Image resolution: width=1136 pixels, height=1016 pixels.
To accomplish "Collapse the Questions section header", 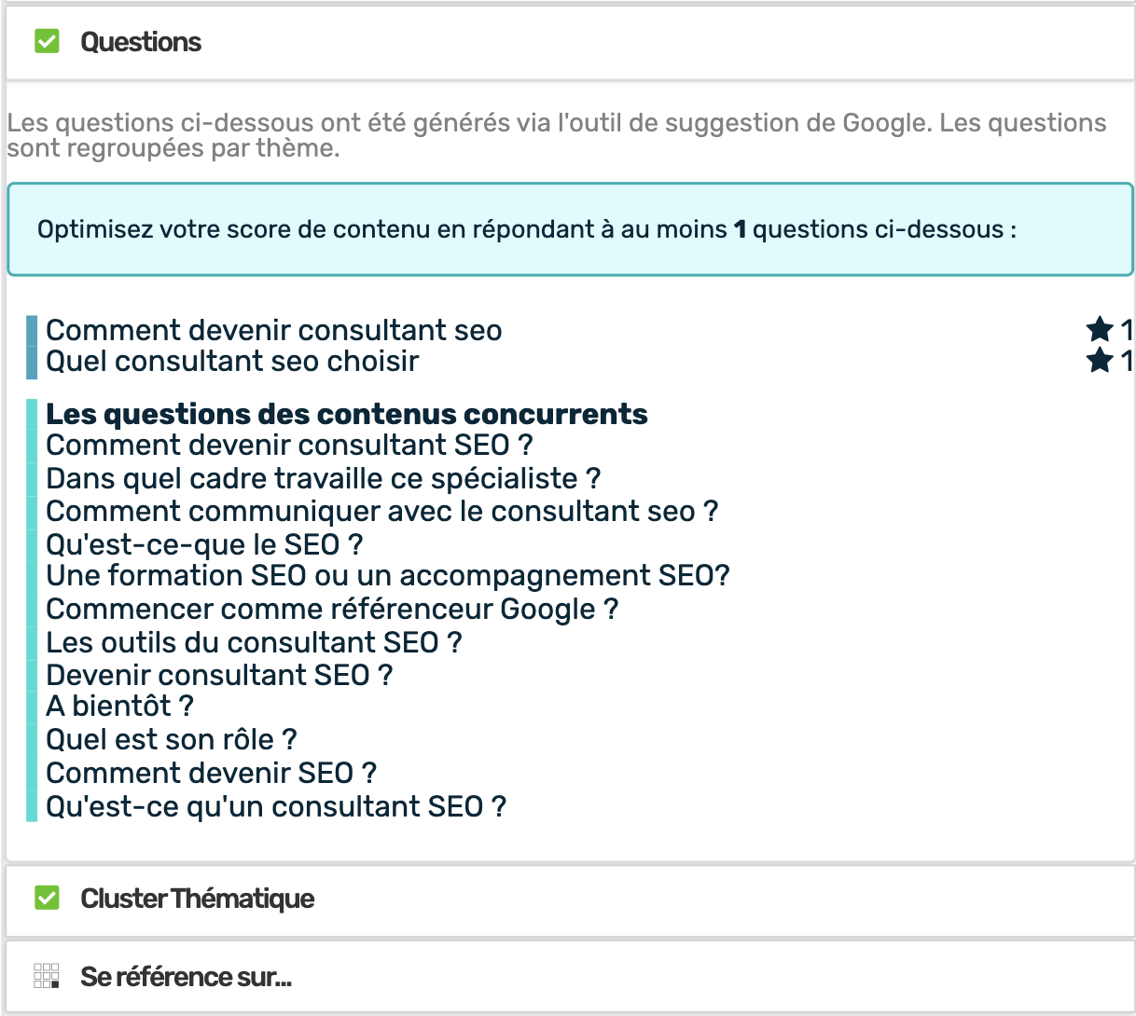I will pos(570,43).
